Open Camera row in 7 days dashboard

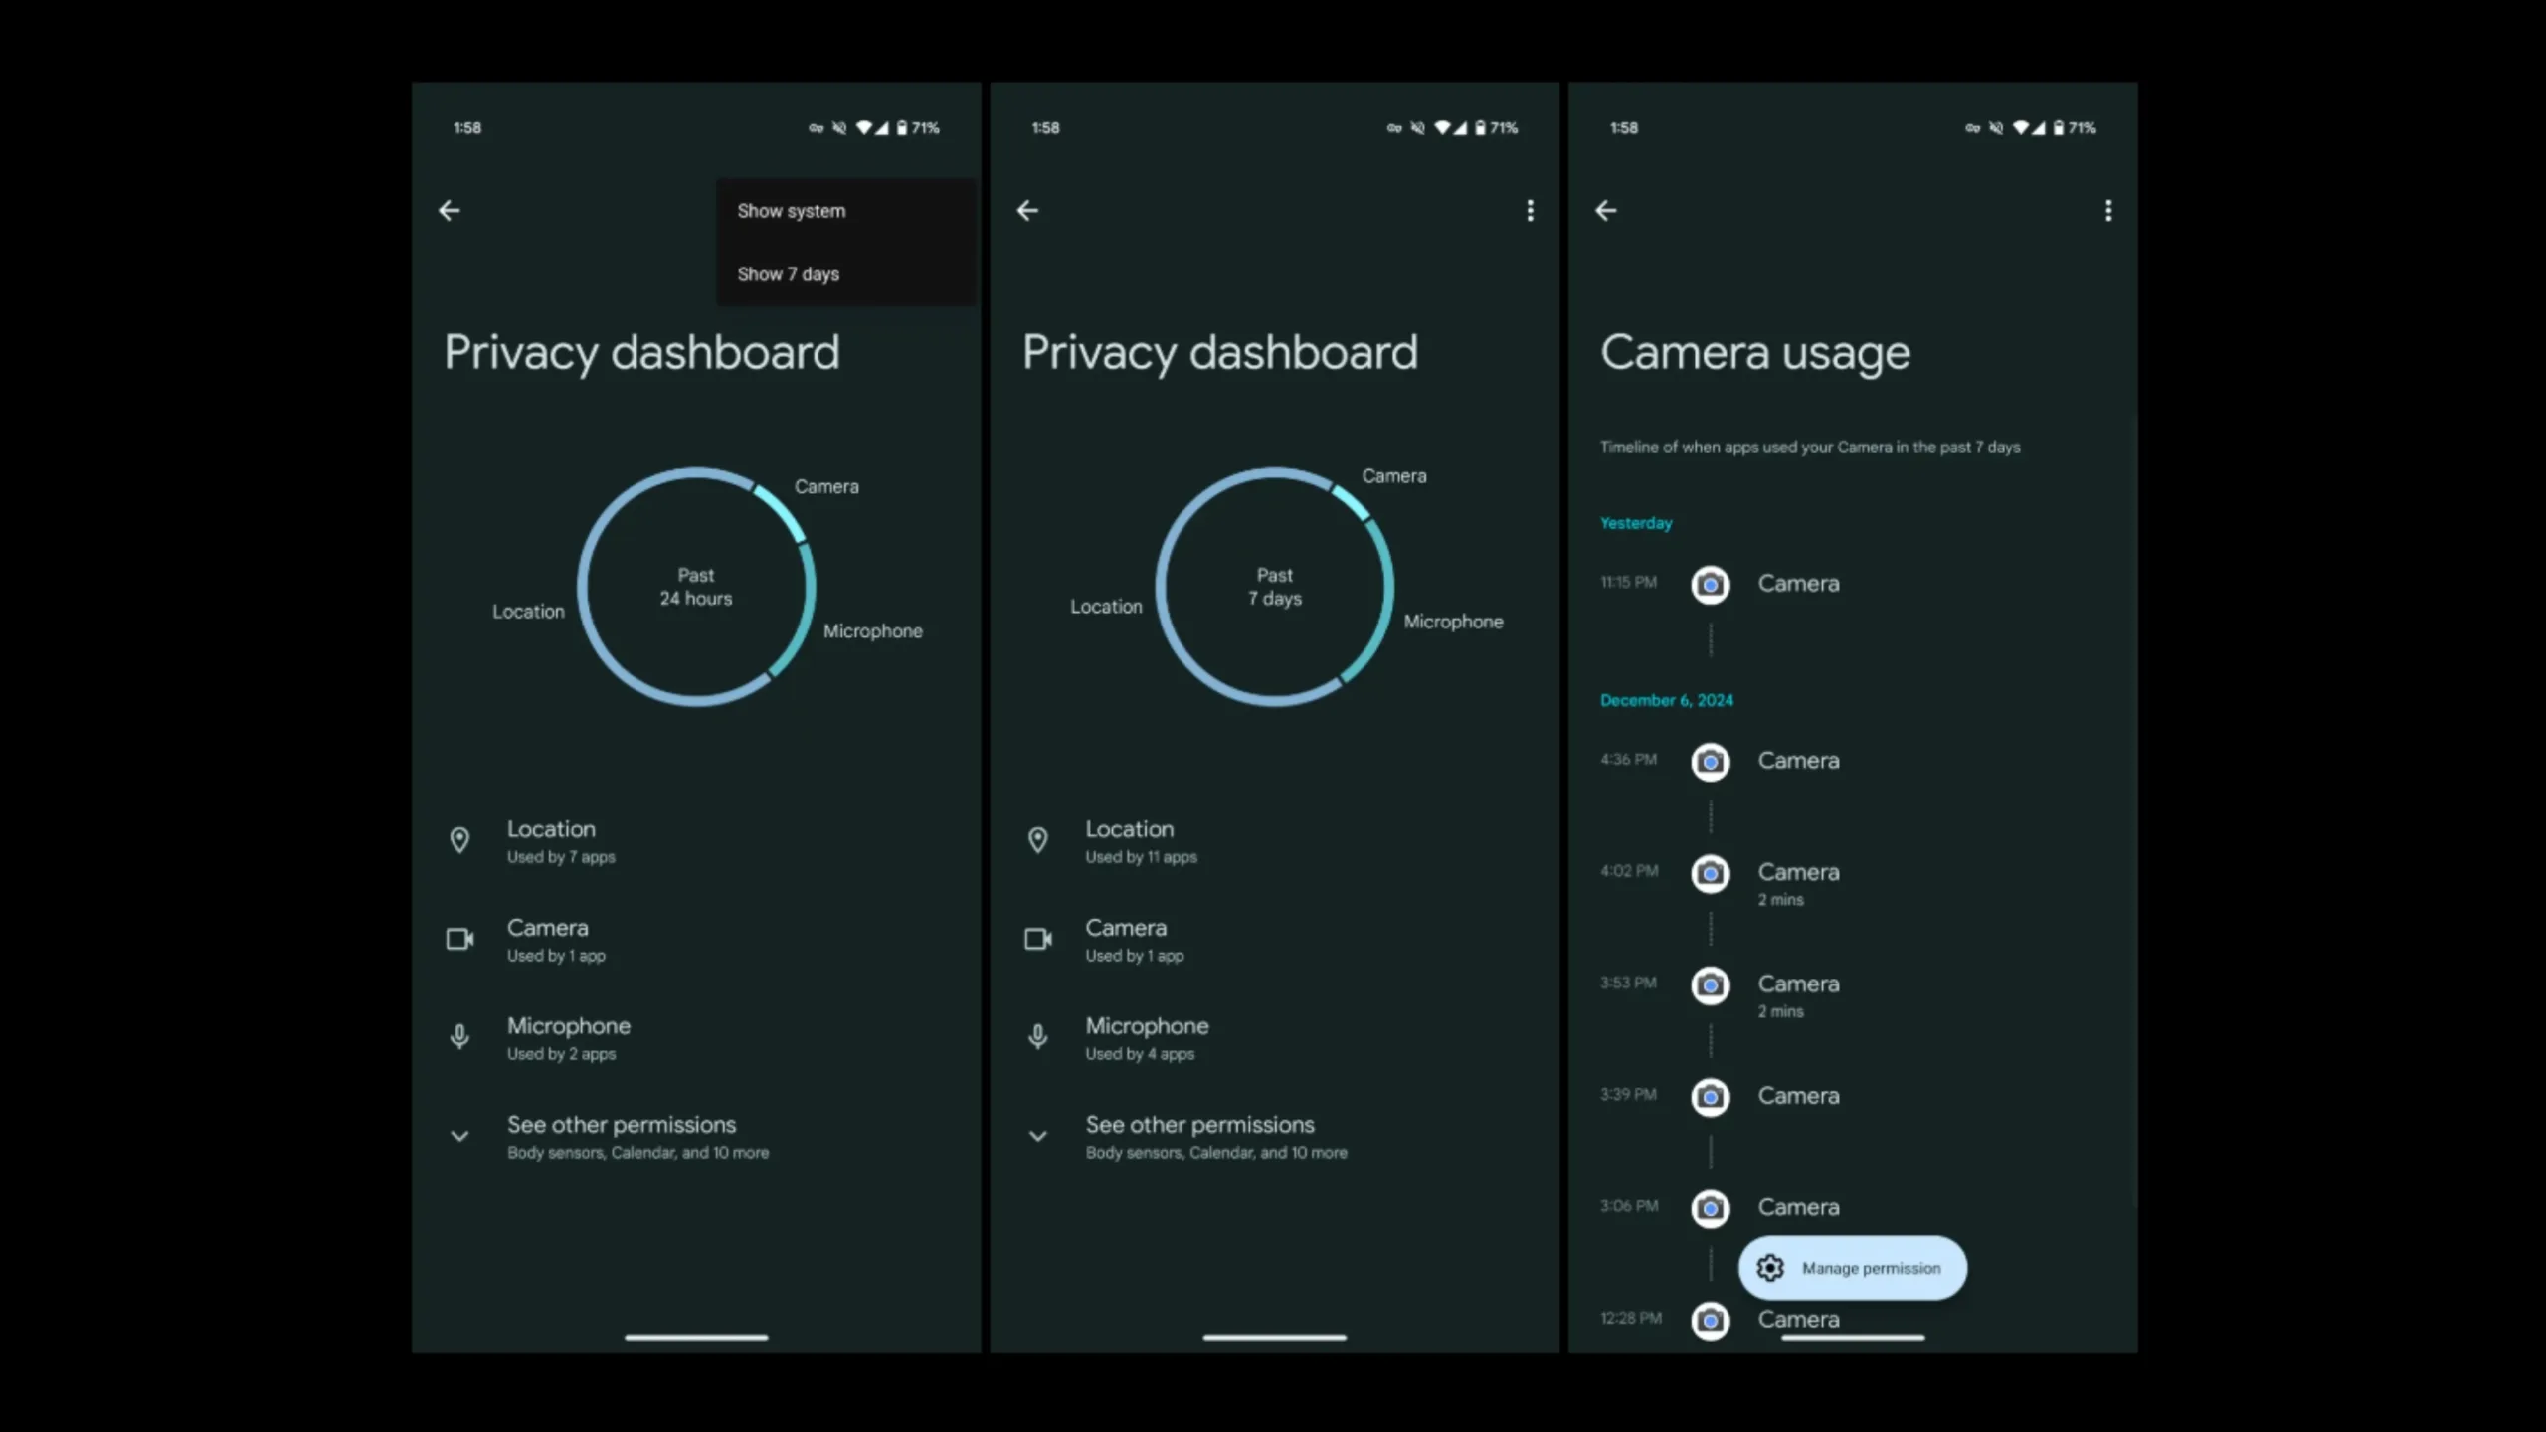(1274, 939)
